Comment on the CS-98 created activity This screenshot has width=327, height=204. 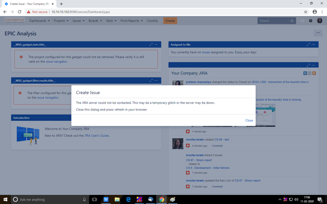click(217, 146)
